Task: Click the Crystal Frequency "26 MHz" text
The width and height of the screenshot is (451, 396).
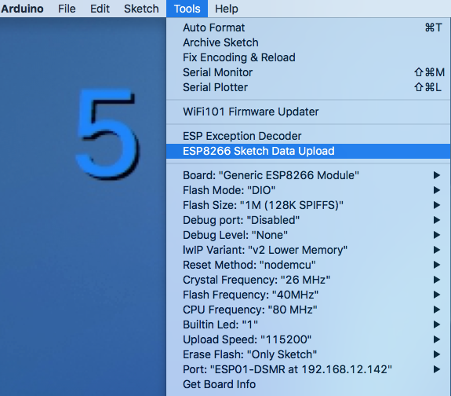Action: [256, 280]
